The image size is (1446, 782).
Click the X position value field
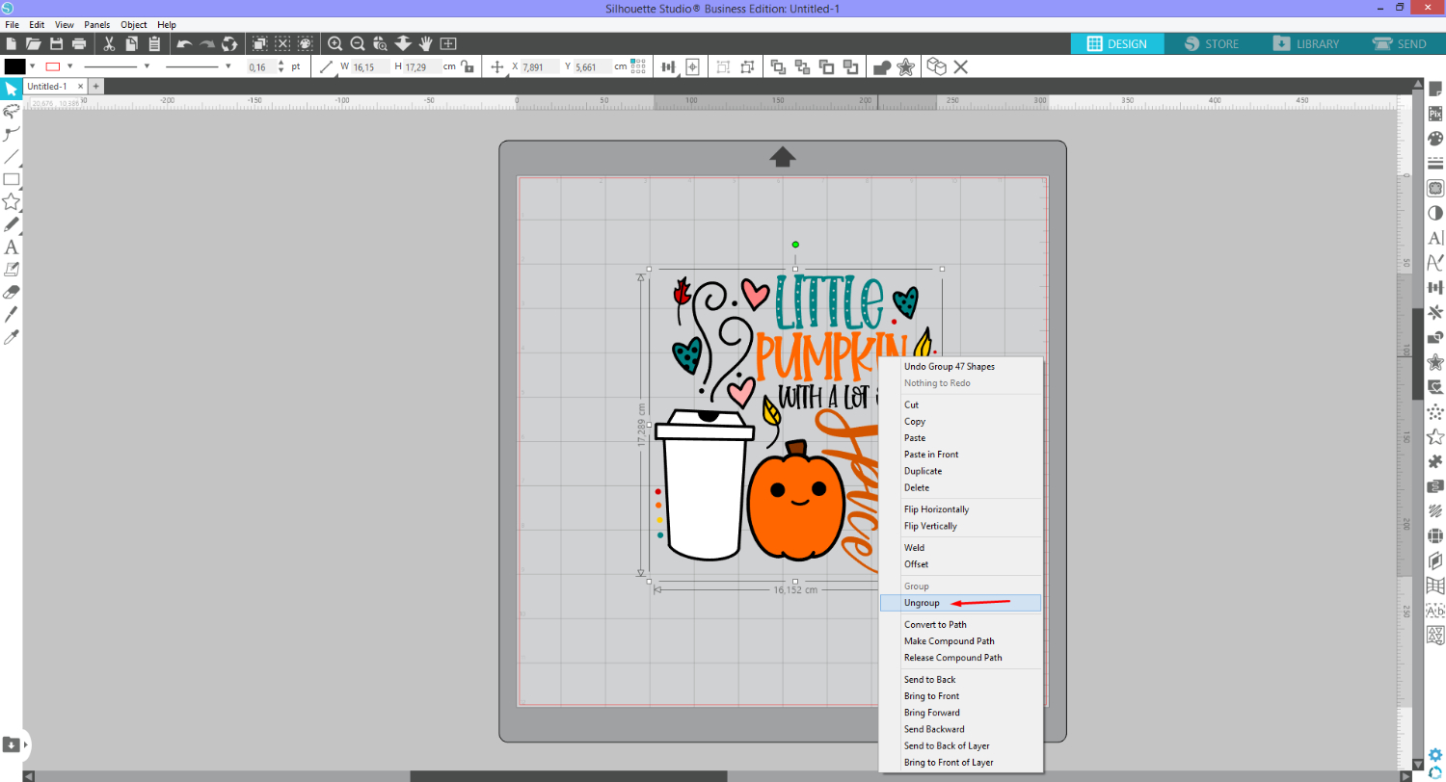(539, 66)
